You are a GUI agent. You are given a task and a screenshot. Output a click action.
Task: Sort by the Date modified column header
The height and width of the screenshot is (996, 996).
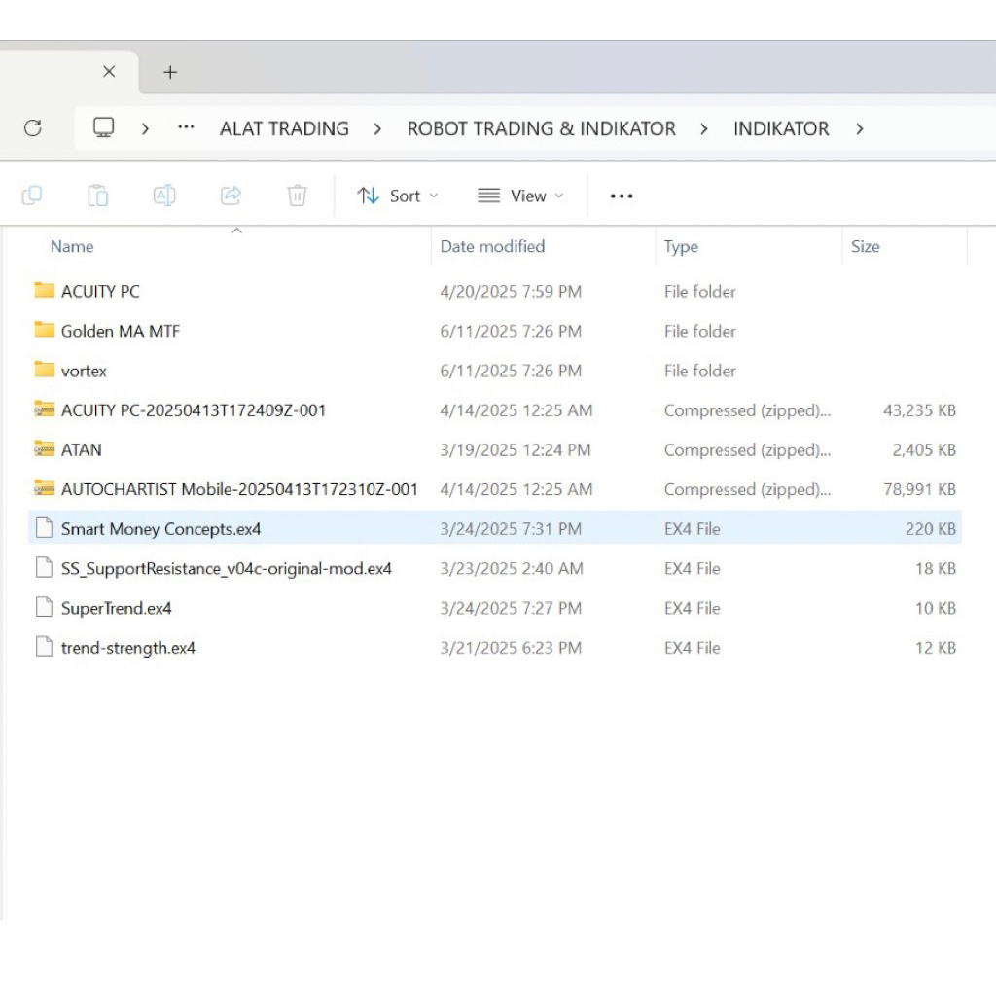[492, 246]
